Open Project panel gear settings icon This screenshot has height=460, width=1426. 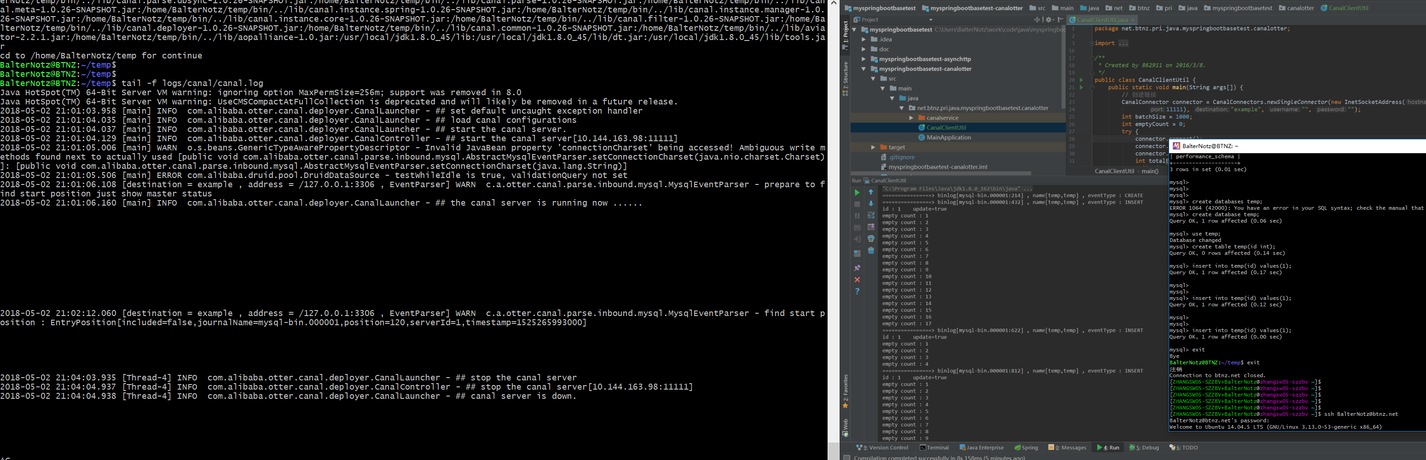coord(1049,19)
